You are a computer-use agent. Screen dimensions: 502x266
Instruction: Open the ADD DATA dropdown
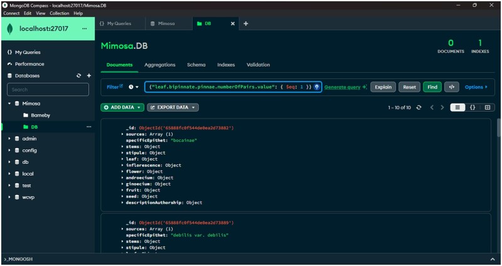[122, 107]
